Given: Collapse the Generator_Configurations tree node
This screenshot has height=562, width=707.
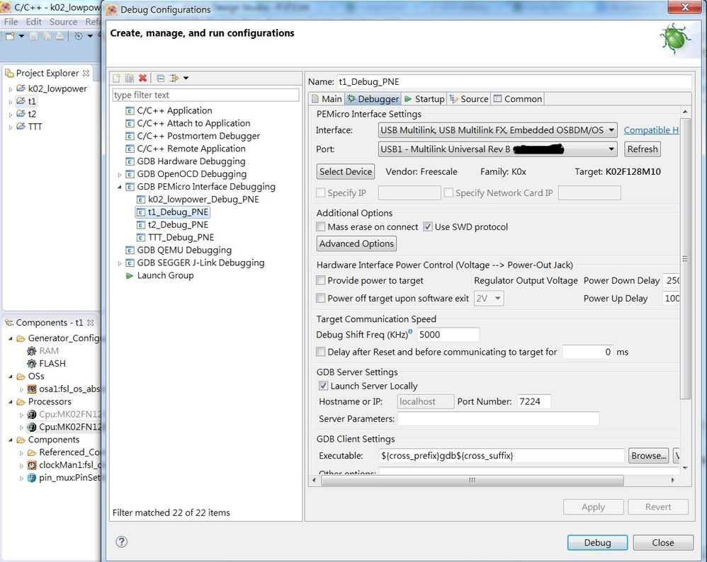Looking at the screenshot, I should (x=11, y=338).
